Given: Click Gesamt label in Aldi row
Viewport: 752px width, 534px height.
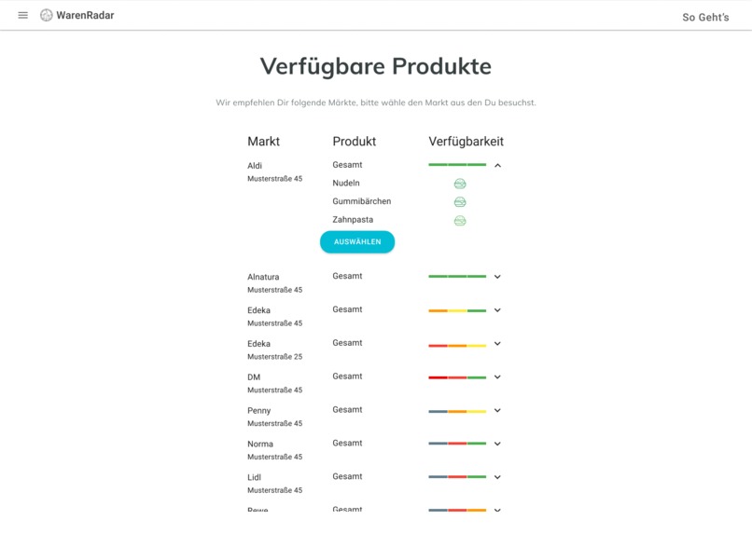Looking at the screenshot, I should coord(347,165).
